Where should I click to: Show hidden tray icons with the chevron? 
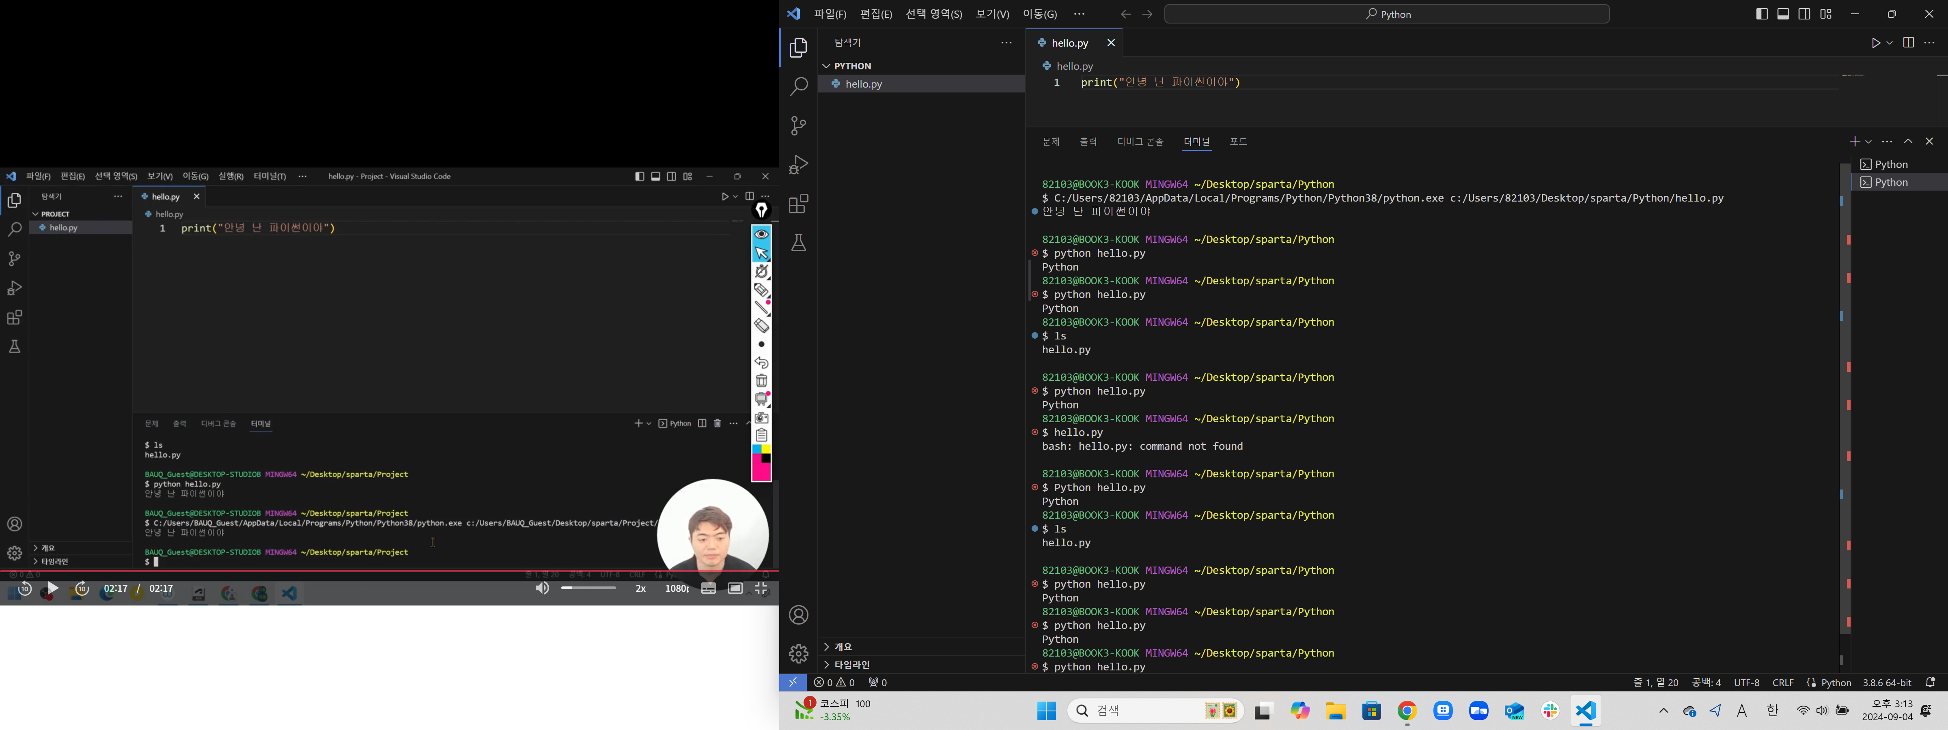point(1664,711)
